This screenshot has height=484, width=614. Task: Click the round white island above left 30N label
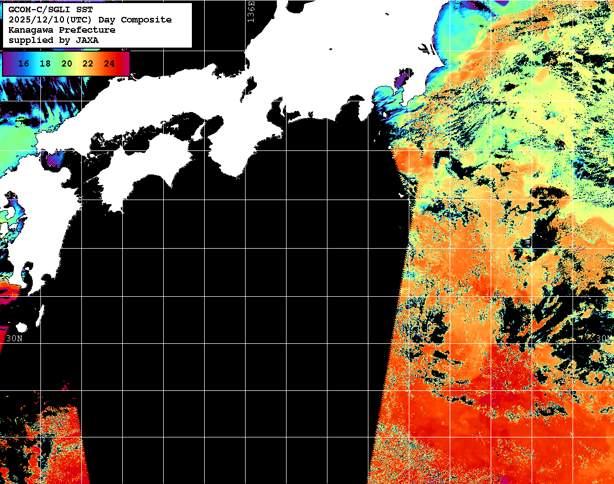pos(21,327)
